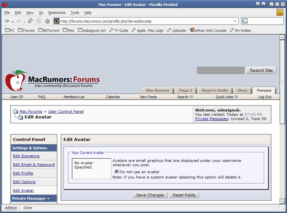Viewport: 287px width, 213px height.
Task: Select the Do not use an avatar option
Action: (116, 172)
